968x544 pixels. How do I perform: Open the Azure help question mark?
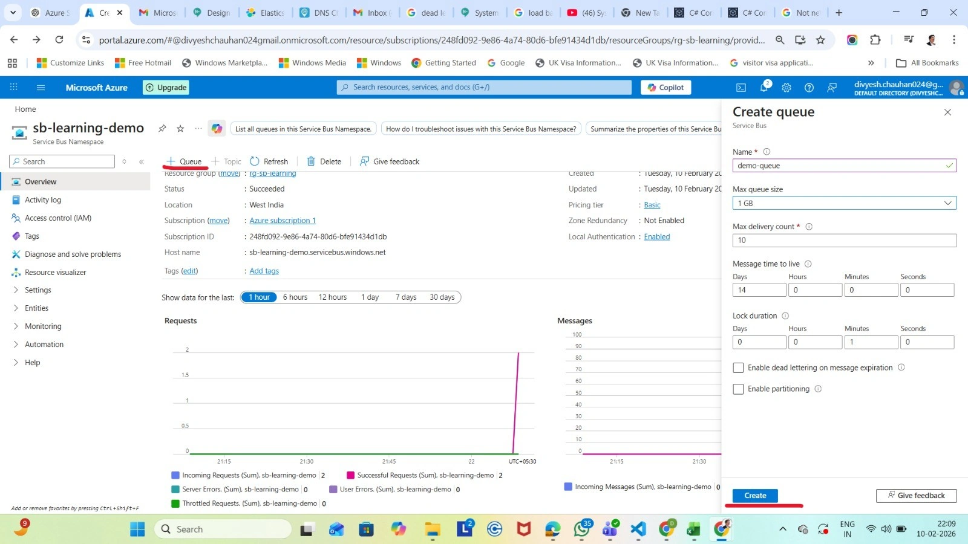809,88
